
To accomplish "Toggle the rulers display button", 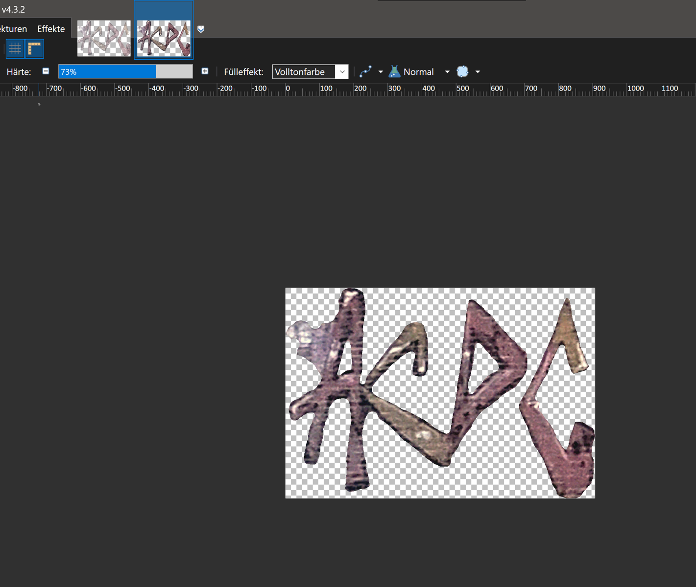I will click(34, 49).
